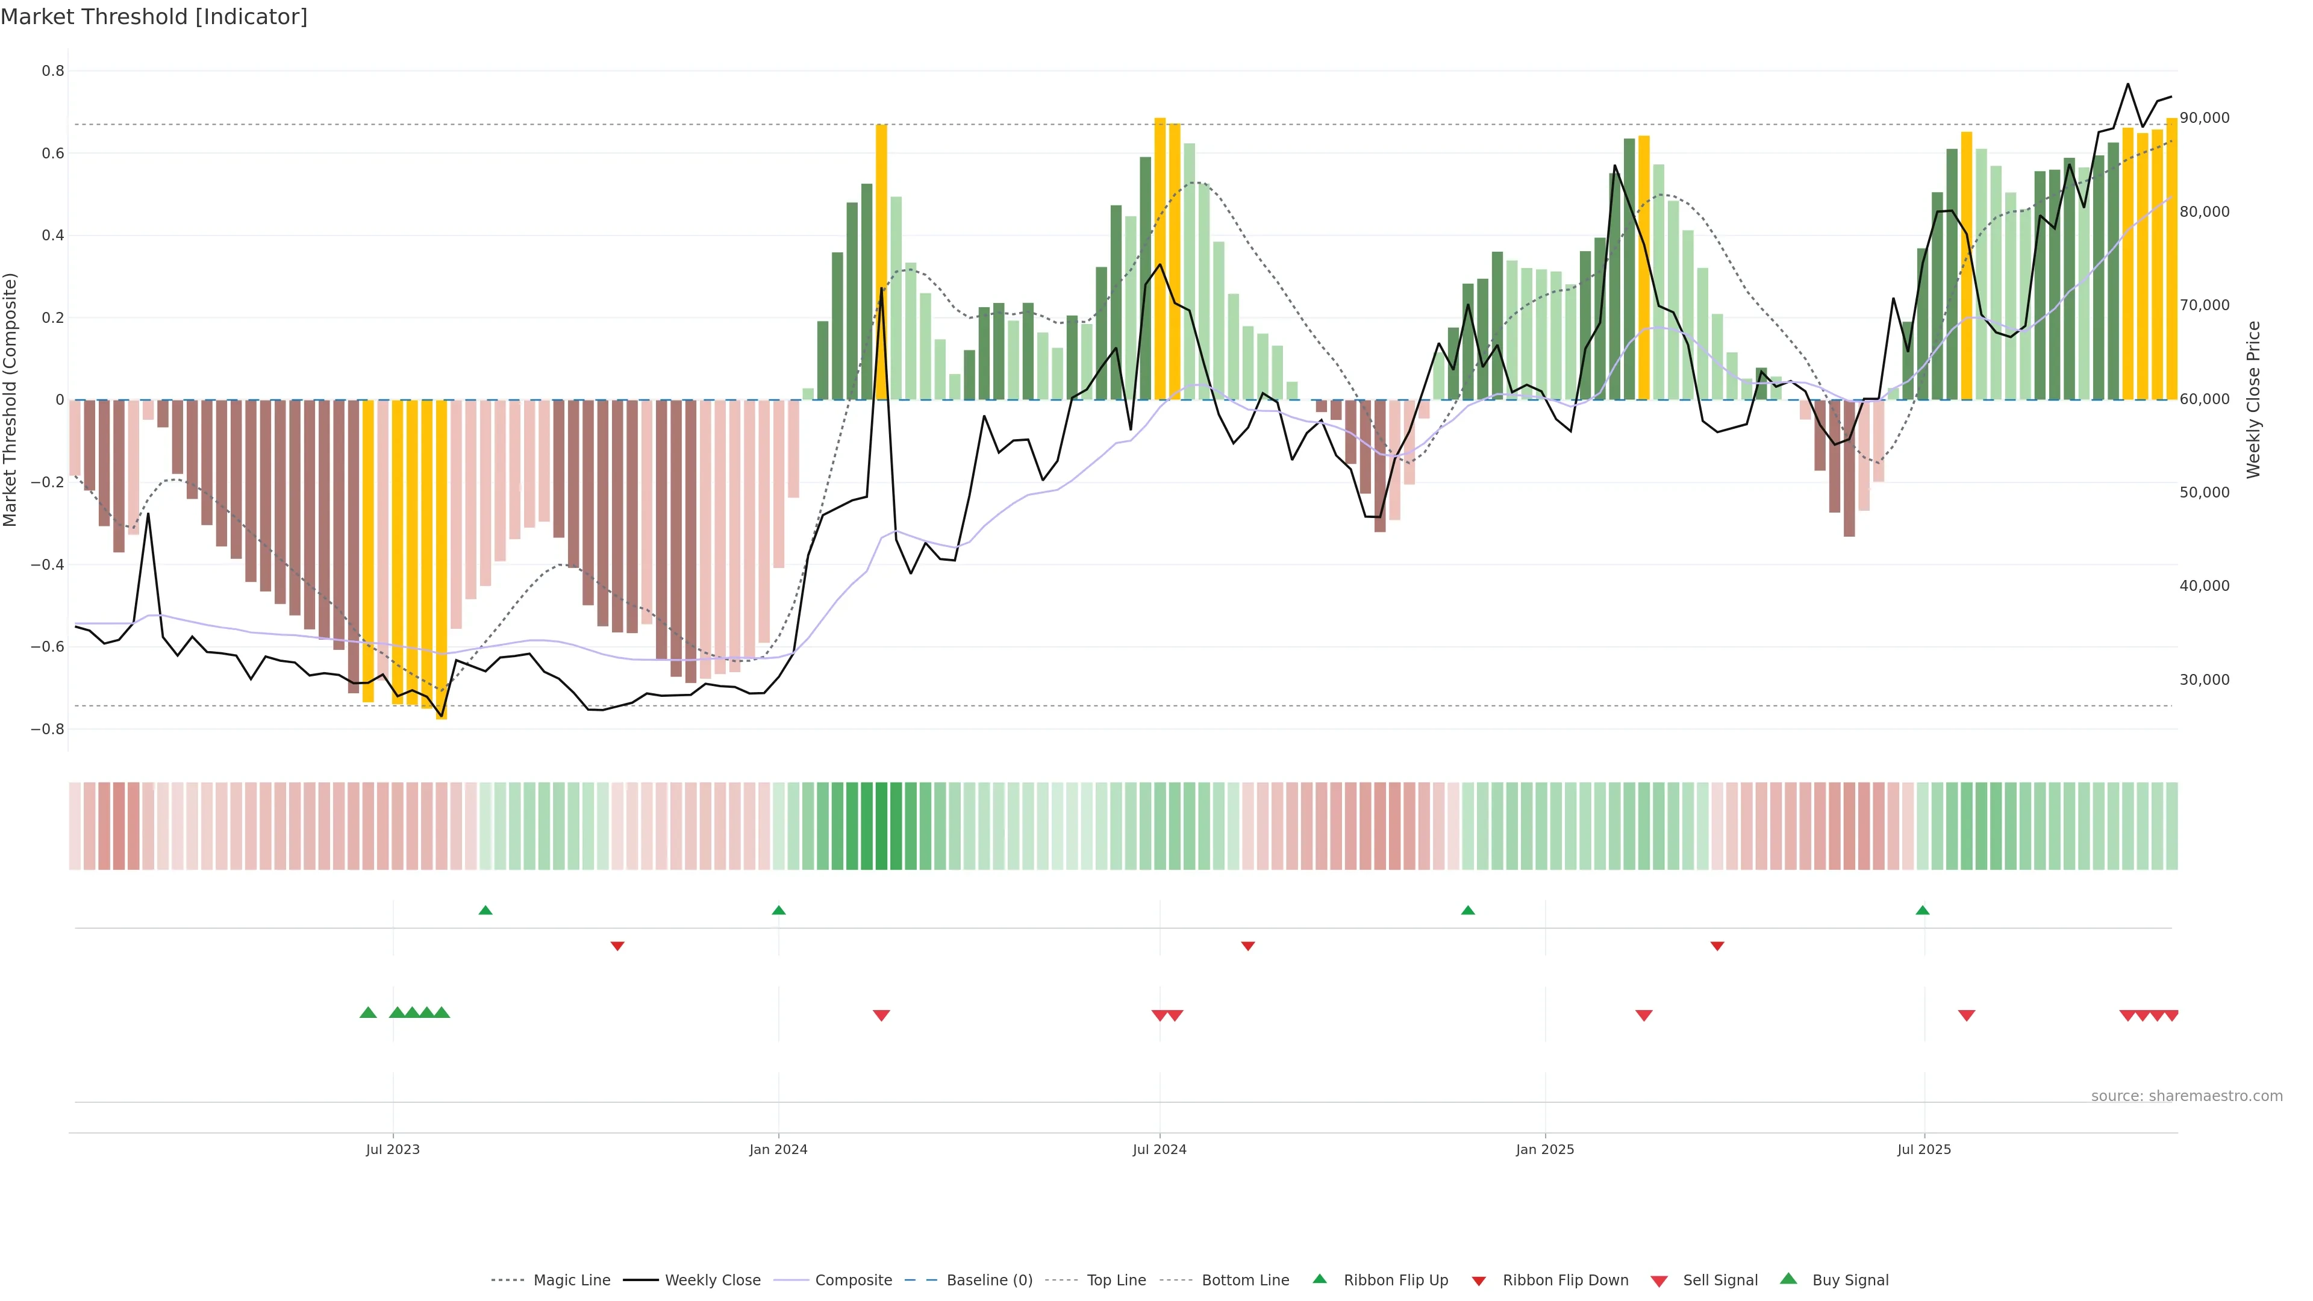
Task: Toggle the Magic Line legend entry
Action: [x=571, y=1281]
